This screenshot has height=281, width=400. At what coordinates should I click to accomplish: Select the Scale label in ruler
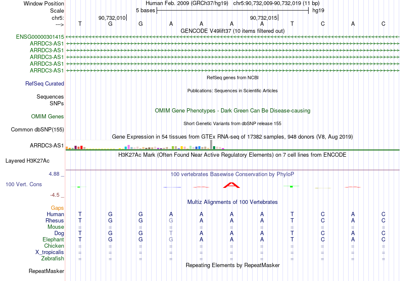[57, 11]
